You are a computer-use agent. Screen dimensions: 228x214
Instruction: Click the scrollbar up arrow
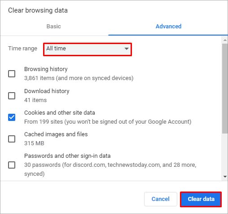[225, 40]
